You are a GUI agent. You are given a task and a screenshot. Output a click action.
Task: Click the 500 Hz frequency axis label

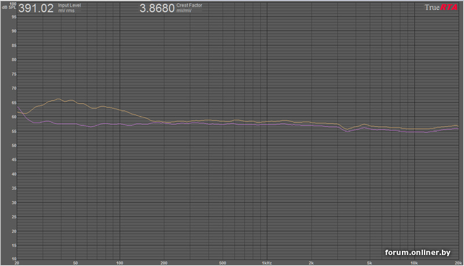(x=222, y=263)
